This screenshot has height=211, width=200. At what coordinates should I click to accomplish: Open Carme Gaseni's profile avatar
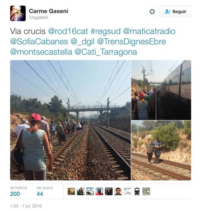pyautogui.click(x=18, y=13)
